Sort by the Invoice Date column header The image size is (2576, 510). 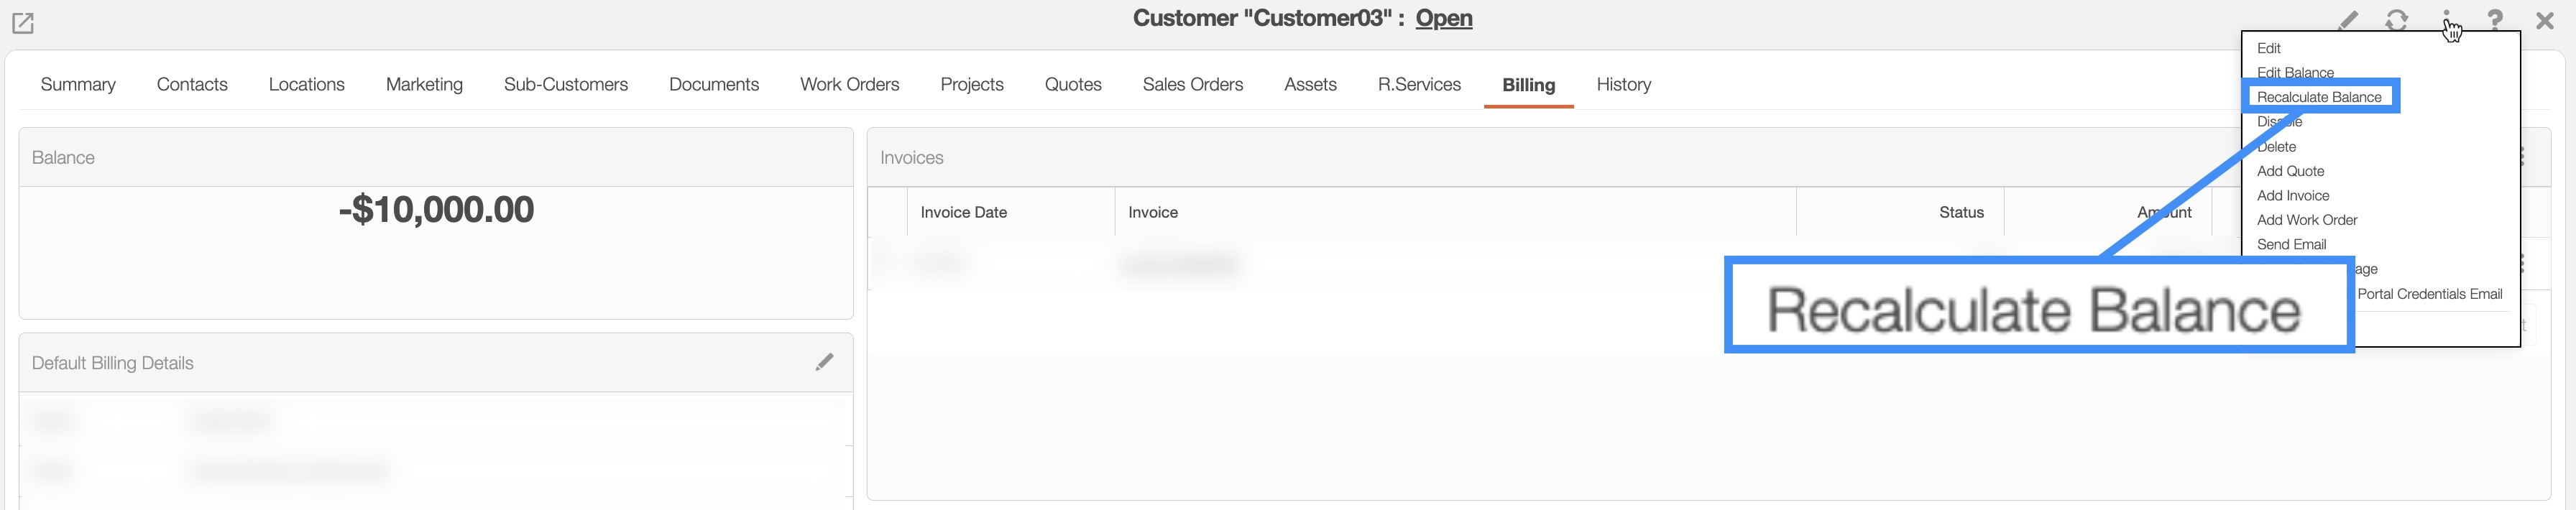click(x=963, y=212)
